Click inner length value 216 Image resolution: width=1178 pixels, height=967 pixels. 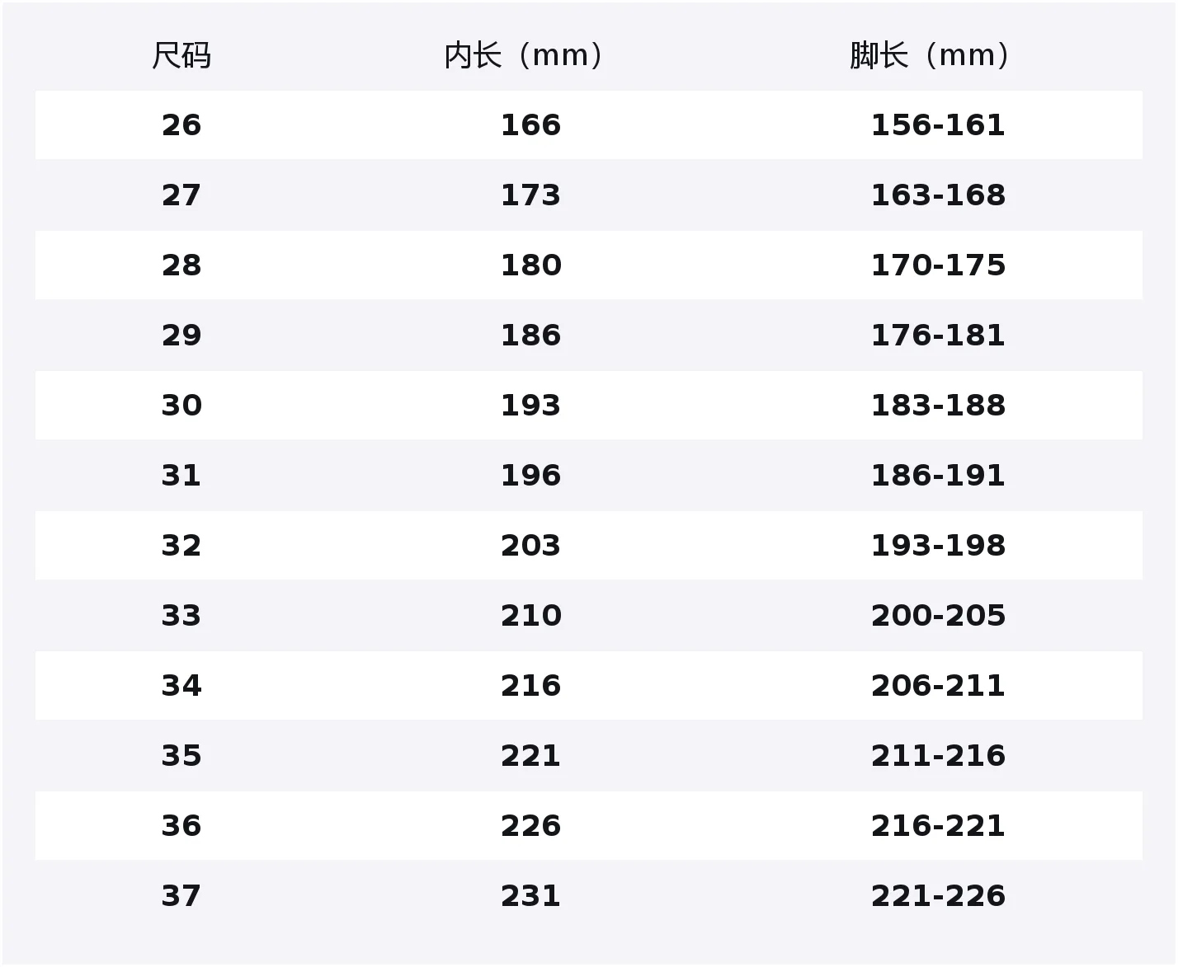[x=530, y=686]
